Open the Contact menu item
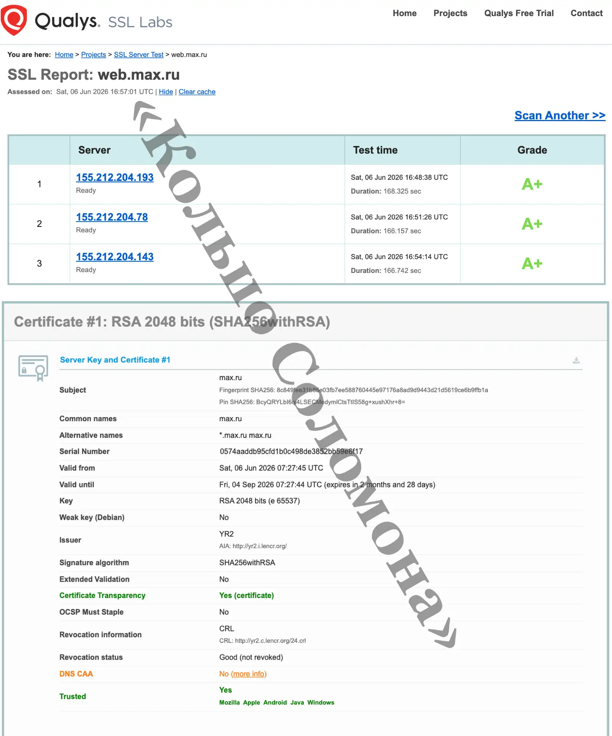This screenshot has width=612, height=736. 586,13
